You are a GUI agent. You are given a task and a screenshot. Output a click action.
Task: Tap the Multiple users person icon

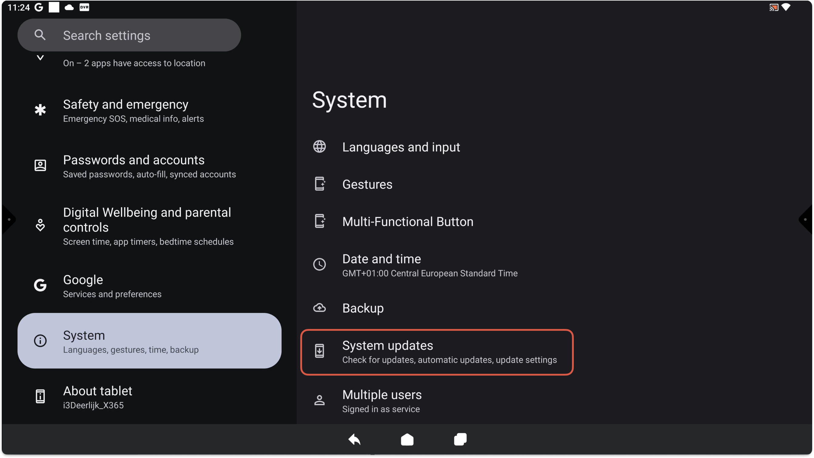(319, 400)
